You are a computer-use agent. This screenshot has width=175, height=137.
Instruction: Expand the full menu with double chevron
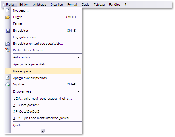pos(43,131)
